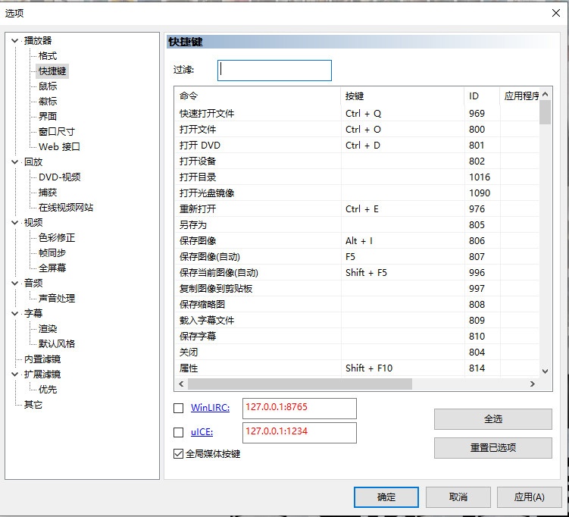Viewport: 569px width, 517px height.
Task: Click the vertical scrollbar up arrow
Action: [x=545, y=95]
